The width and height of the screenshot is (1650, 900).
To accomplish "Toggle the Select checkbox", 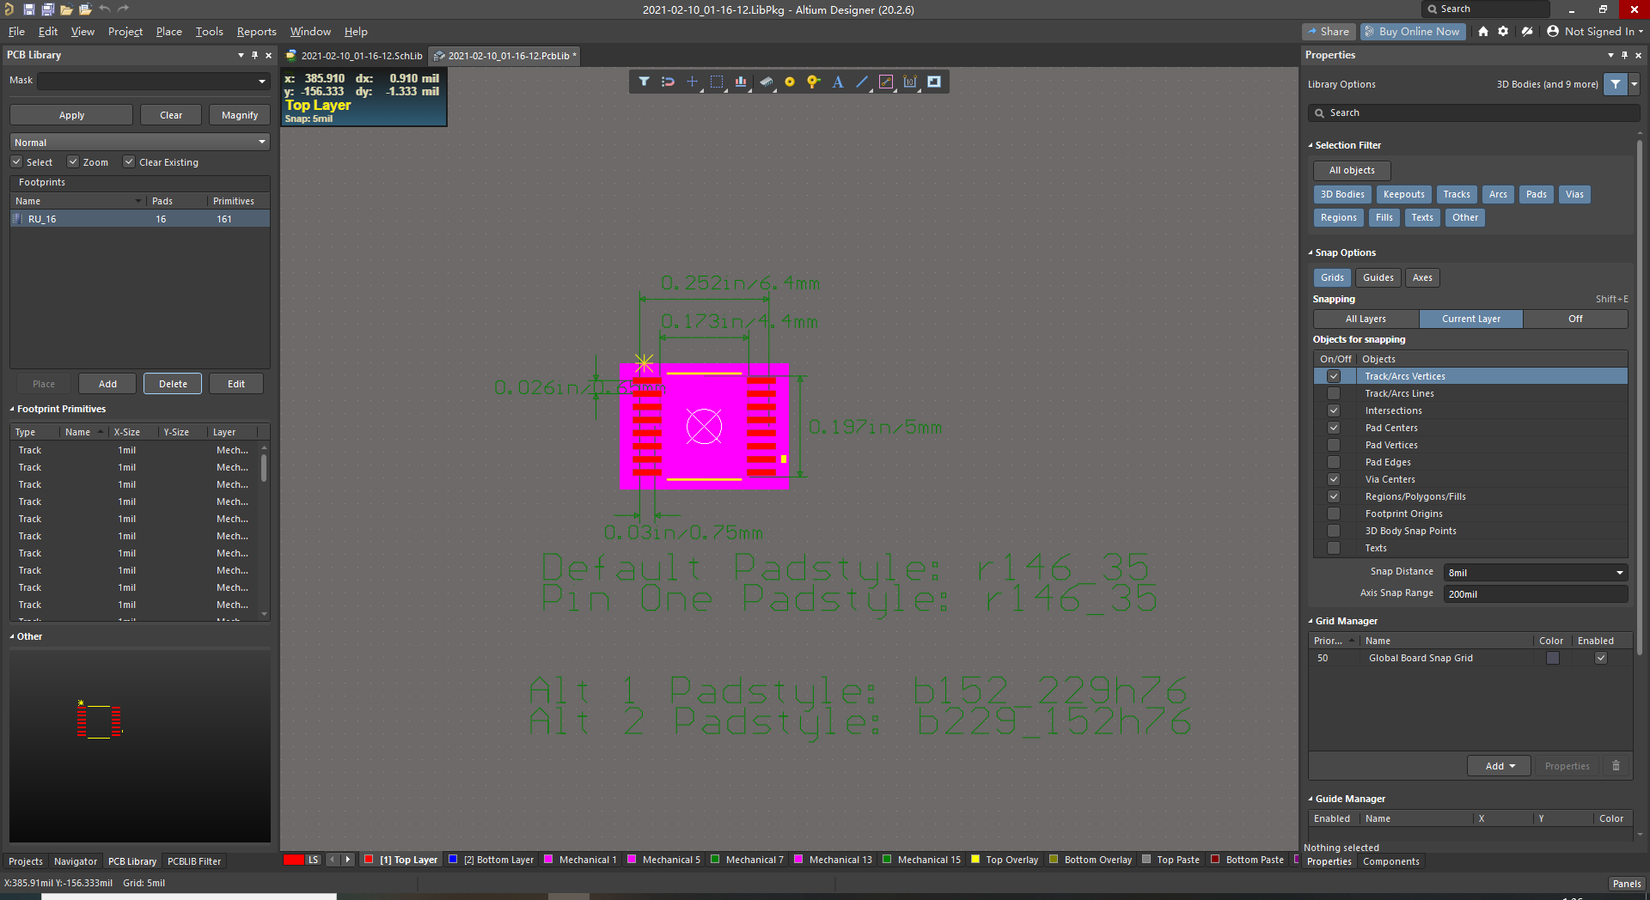I will (16, 161).
